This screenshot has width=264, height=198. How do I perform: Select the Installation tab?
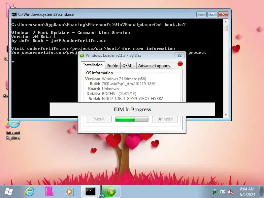coord(93,65)
